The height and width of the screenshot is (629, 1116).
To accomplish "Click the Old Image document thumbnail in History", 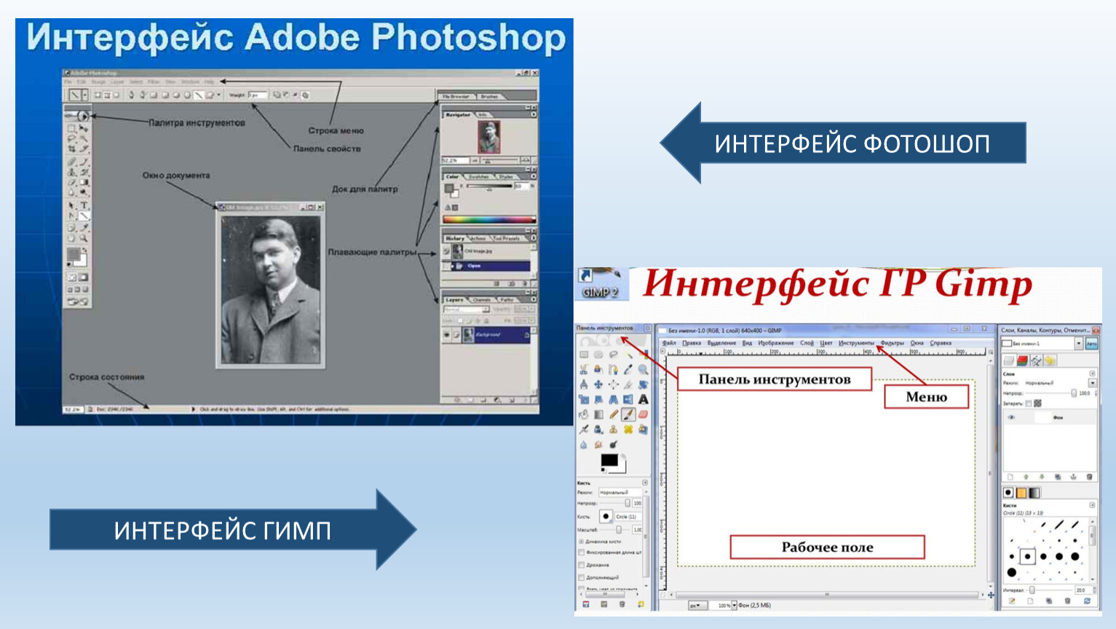I will pos(458,251).
